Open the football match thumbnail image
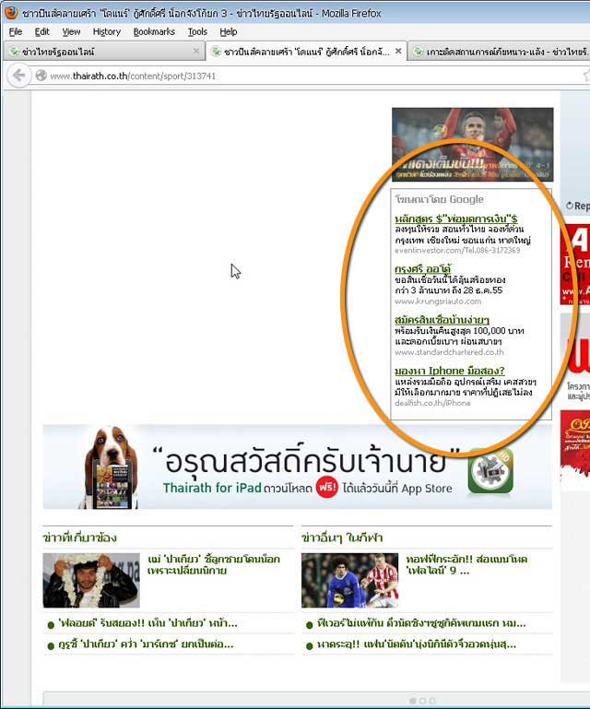 click(350, 581)
